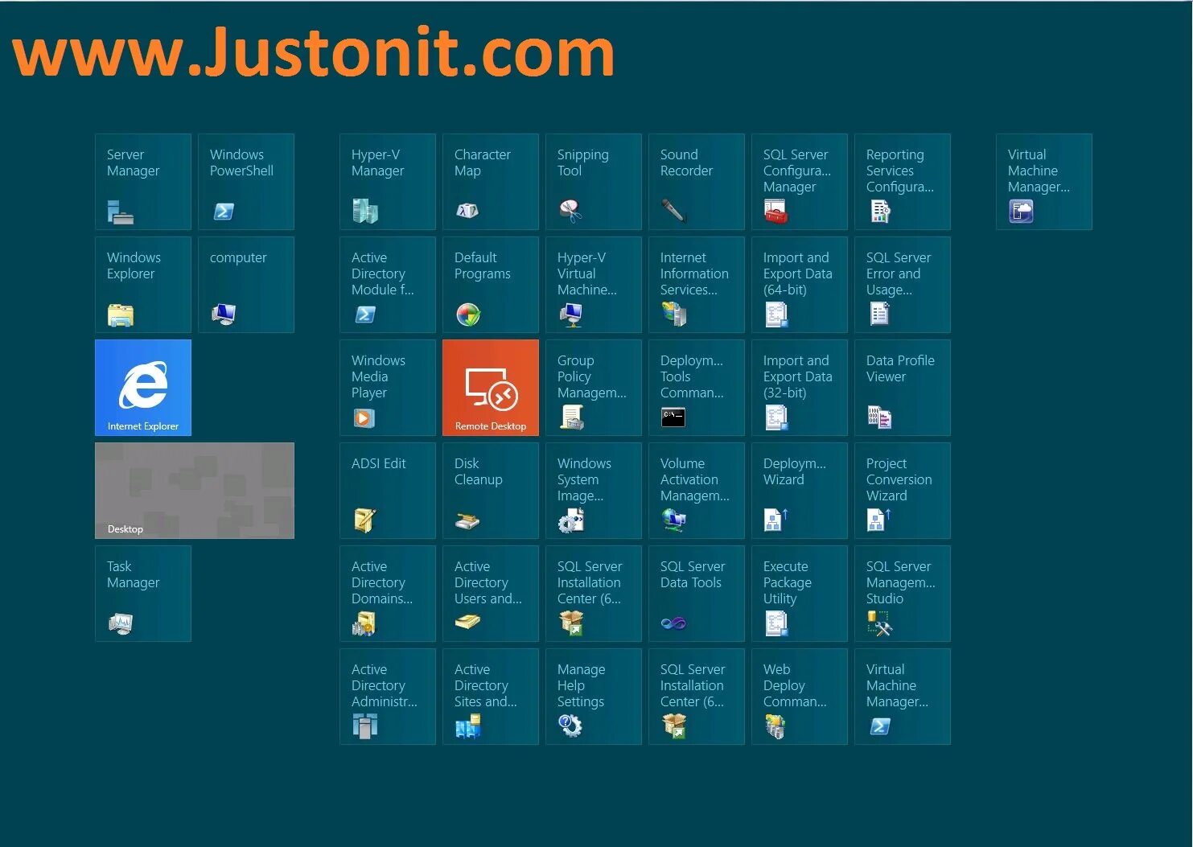Open SQL Server Installation Center tile with Center (6... at end
Screen dimensions: 1193x847
click(x=697, y=697)
